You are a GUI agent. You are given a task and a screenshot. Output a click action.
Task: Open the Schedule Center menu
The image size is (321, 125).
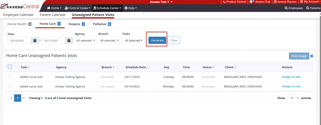108,8
